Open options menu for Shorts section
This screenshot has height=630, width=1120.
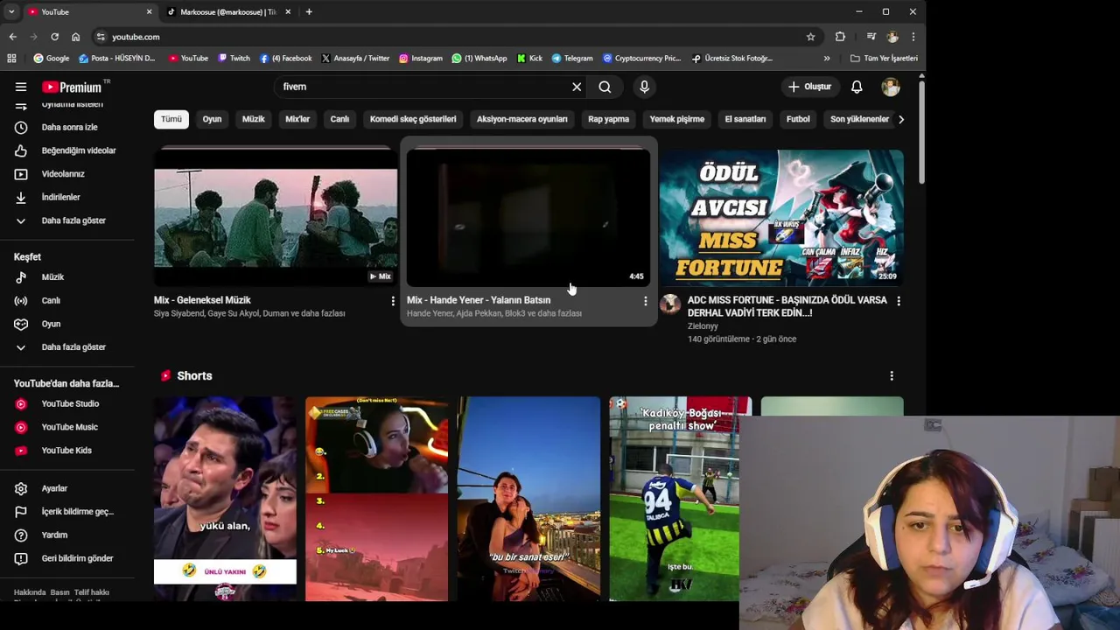coord(892,376)
